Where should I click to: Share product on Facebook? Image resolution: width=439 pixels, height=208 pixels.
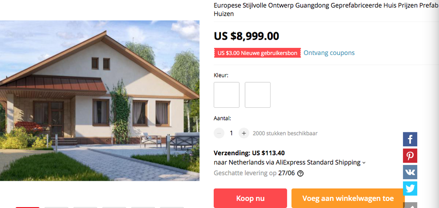pos(410,139)
